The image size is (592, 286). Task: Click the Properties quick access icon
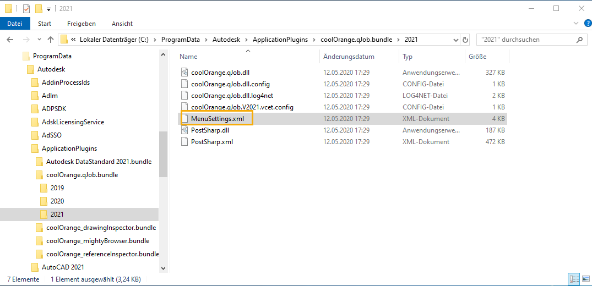(26, 9)
